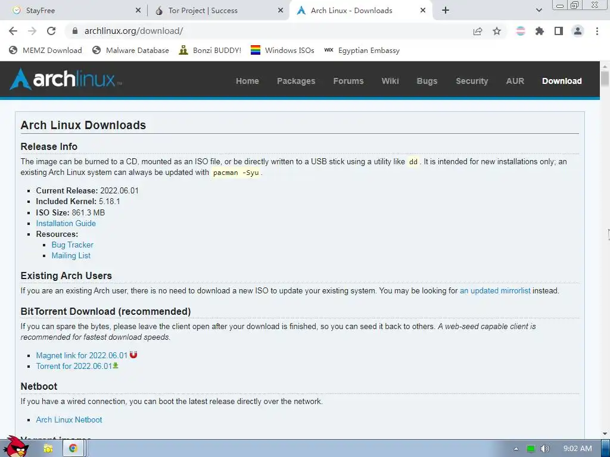Screen dimensions: 610x457
Task: Open the volume speaker tray icon
Action: [544, 449]
